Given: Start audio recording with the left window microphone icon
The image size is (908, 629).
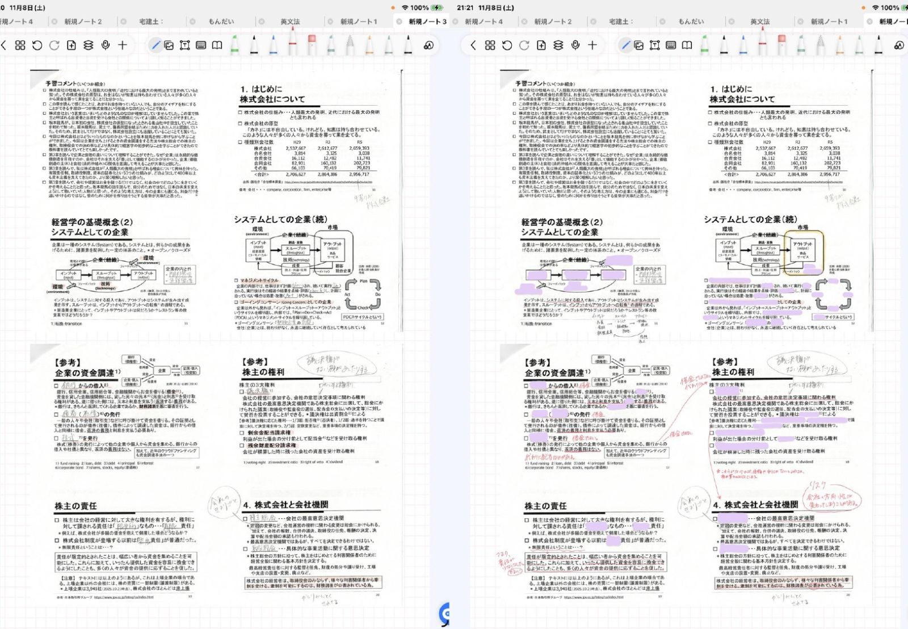Looking at the screenshot, I should coord(106,45).
